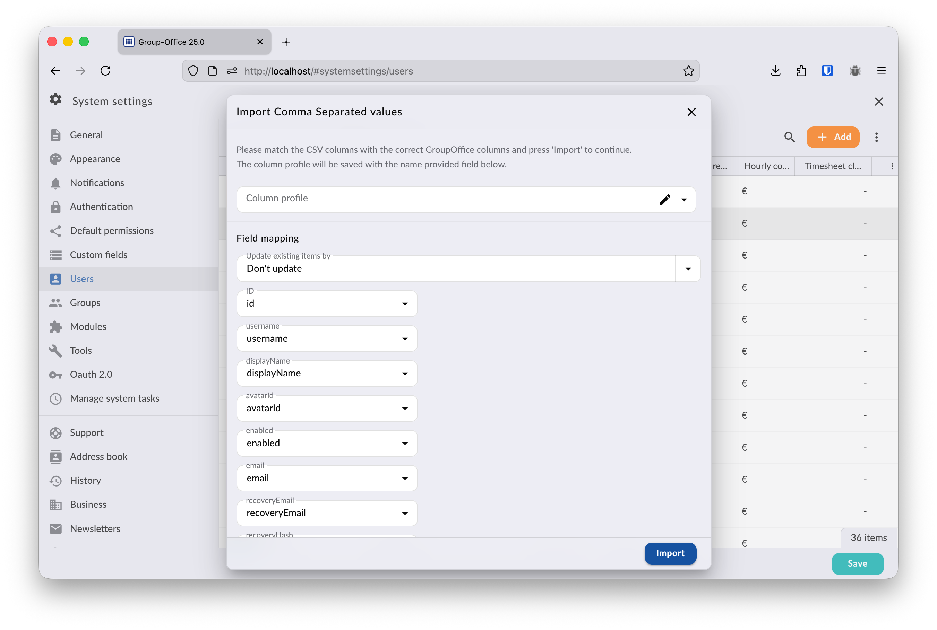Click the Save button
This screenshot has width=937, height=630.
(x=857, y=564)
